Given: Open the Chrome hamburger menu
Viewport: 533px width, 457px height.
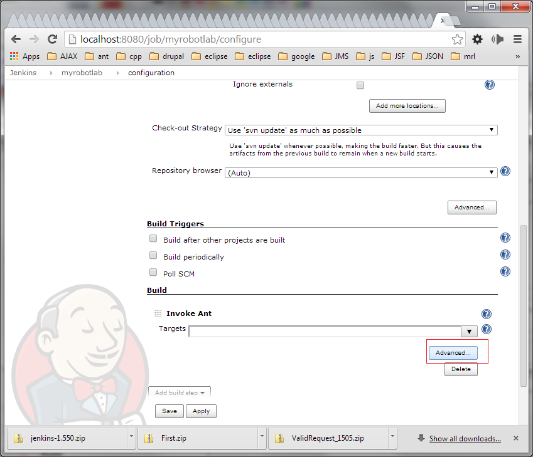Looking at the screenshot, I should coord(517,39).
